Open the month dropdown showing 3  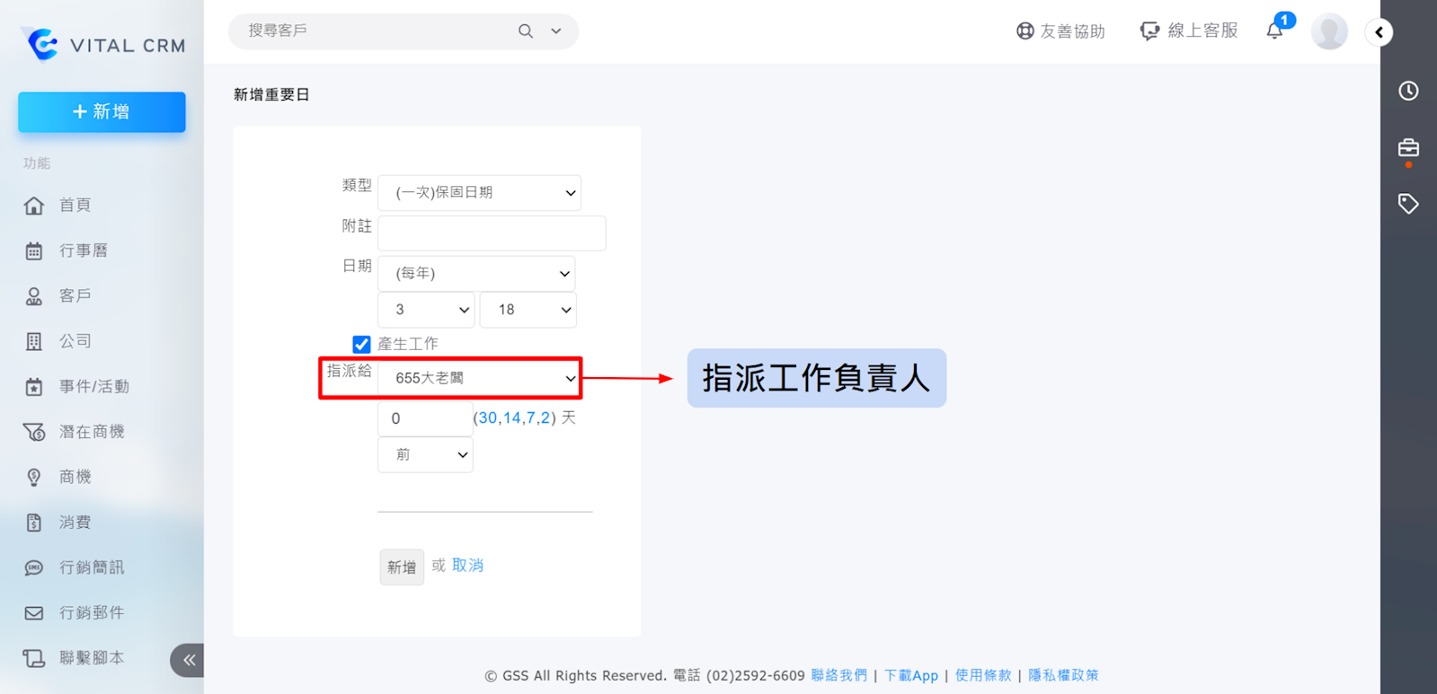426,310
